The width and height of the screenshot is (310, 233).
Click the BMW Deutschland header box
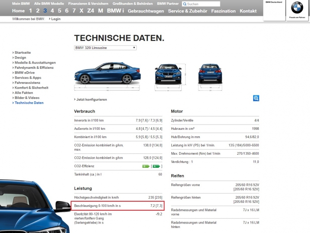click(274, 10)
